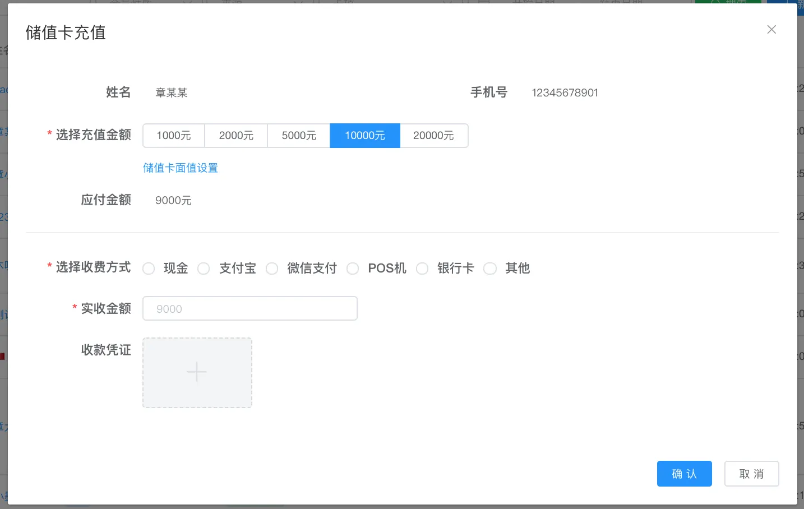Screen dimensions: 804x509
Task: Click the highlighted 10000元 amount option
Action: pos(365,136)
